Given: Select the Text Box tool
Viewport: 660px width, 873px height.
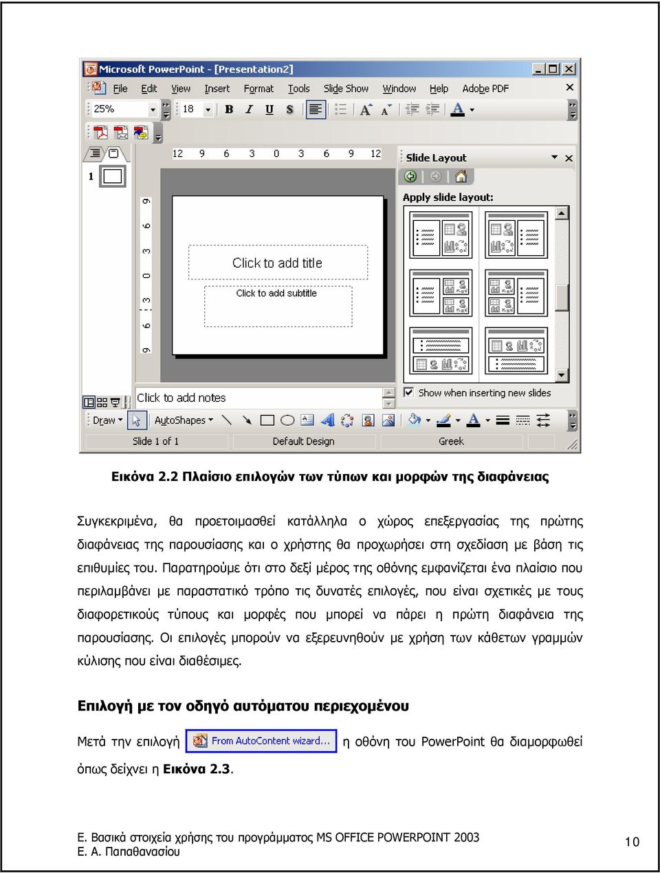Looking at the screenshot, I should coord(307,420).
